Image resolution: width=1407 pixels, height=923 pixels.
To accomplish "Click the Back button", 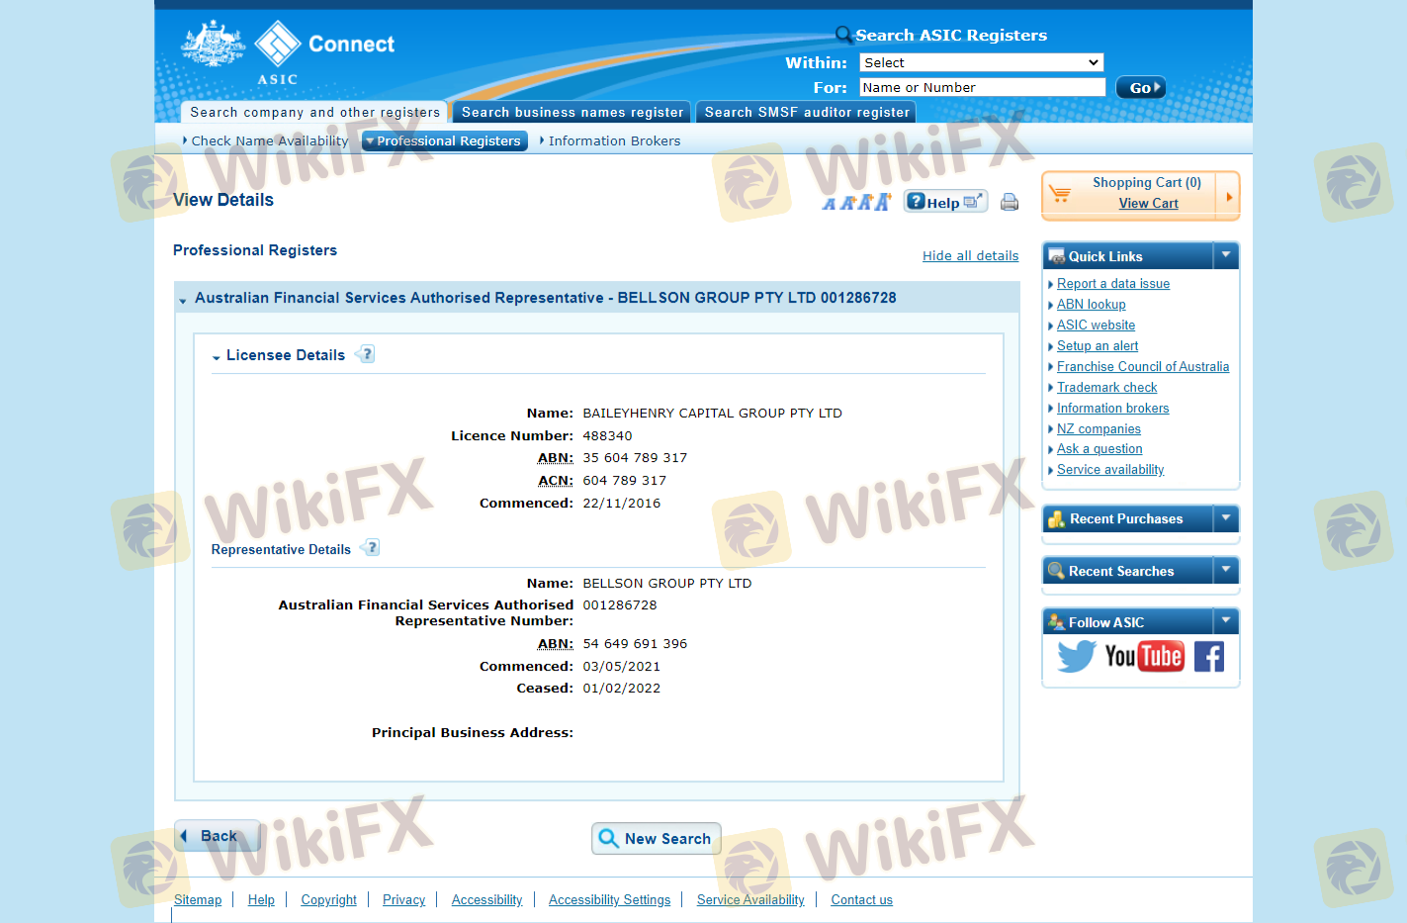I will coord(217,836).
